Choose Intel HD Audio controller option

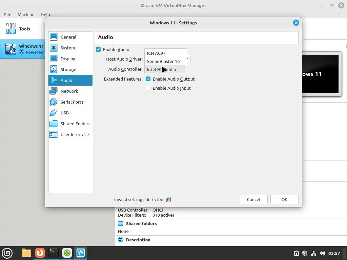click(165, 69)
